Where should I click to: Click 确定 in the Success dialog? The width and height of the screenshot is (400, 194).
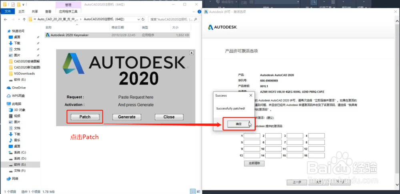pos(238,124)
